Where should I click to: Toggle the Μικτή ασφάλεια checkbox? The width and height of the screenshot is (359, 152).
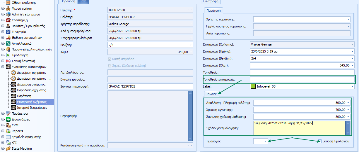click(110, 59)
